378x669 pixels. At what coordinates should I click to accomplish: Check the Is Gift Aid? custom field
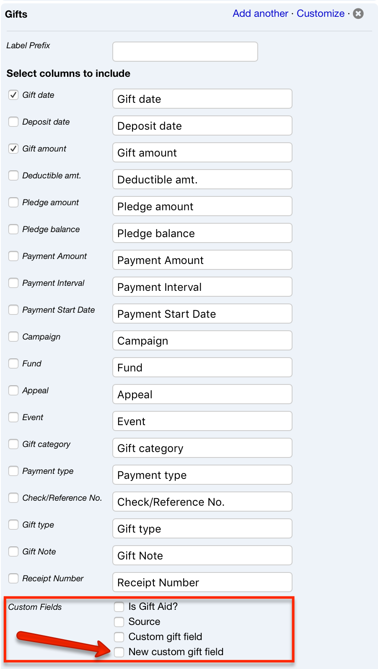coord(119,606)
